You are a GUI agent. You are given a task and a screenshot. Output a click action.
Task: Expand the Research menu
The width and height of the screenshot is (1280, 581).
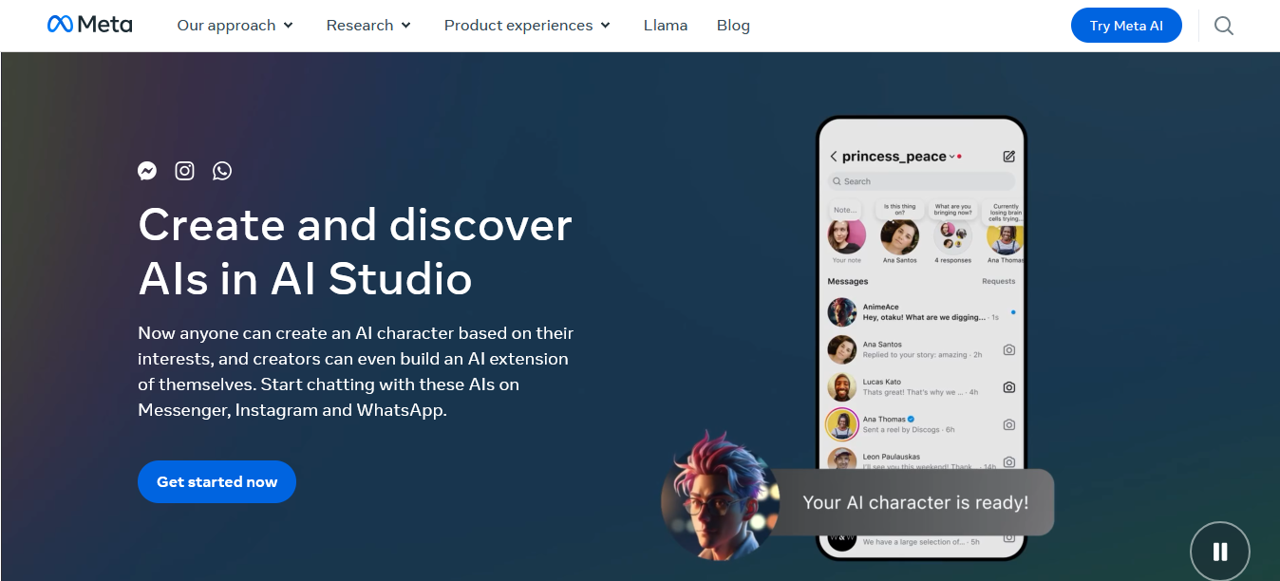tap(368, 26)
